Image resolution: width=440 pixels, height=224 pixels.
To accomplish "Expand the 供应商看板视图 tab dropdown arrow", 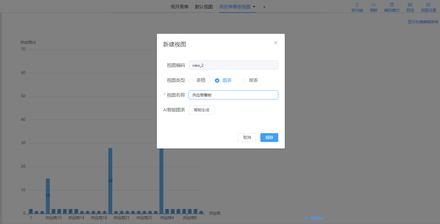I will (x=254, y=7).
